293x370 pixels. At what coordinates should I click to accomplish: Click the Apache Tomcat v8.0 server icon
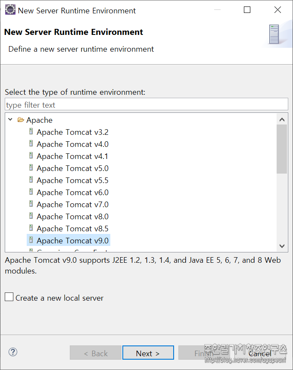(31, 216)
